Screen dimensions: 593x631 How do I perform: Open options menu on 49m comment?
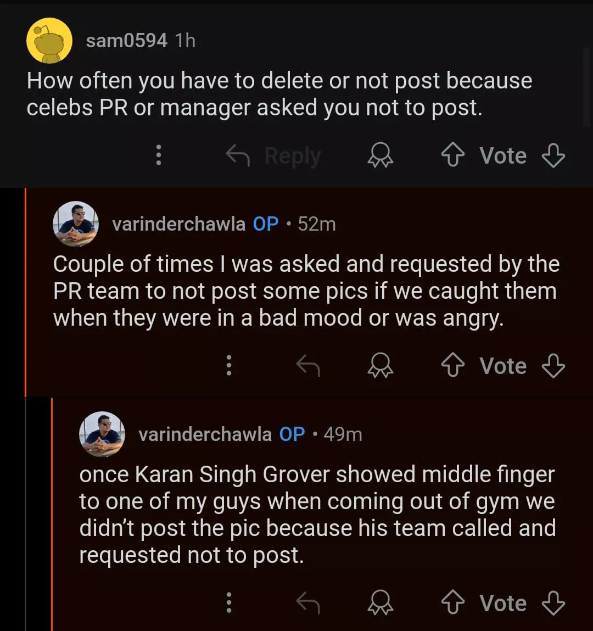tap(229, 603)
